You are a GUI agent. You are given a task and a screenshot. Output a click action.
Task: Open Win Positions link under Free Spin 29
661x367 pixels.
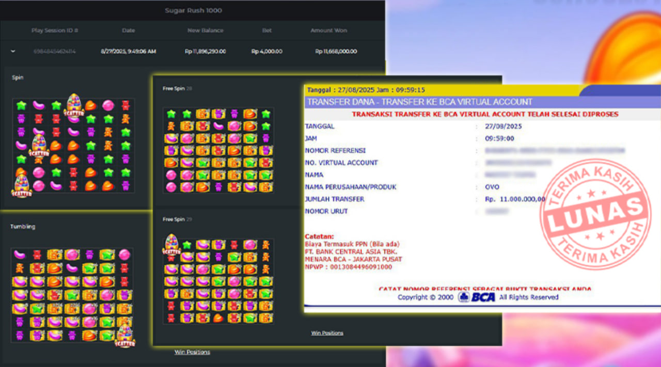[327, 333]
